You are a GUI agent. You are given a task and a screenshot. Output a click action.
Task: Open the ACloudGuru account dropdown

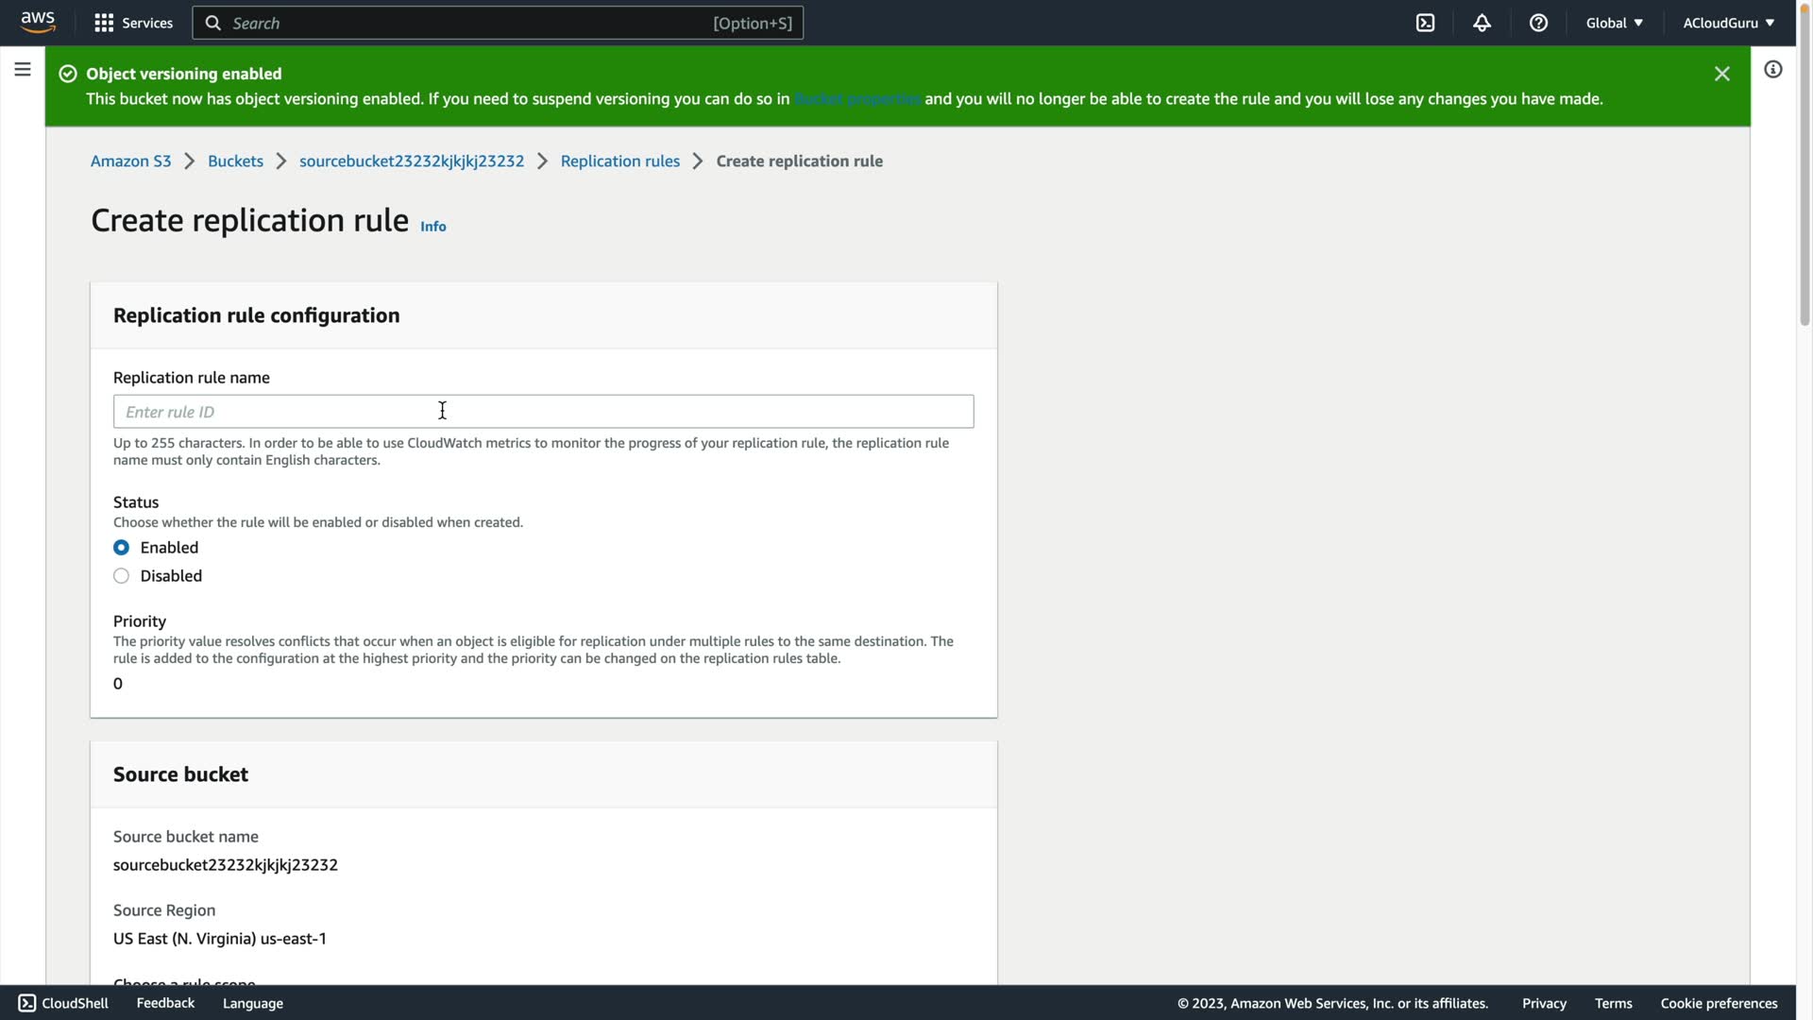1728,23
